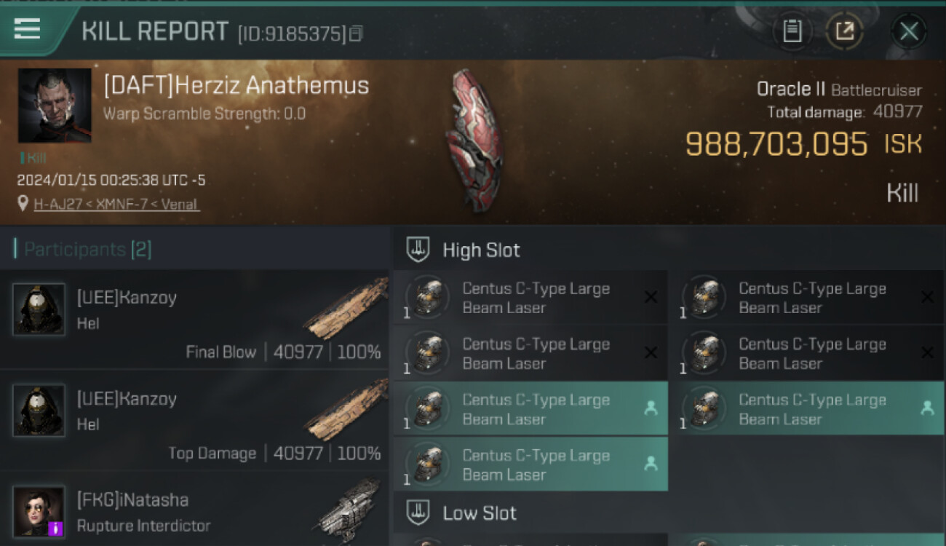946x546 pixels.
Task: Open the hamburger menu icon
Action: (27, 29)
